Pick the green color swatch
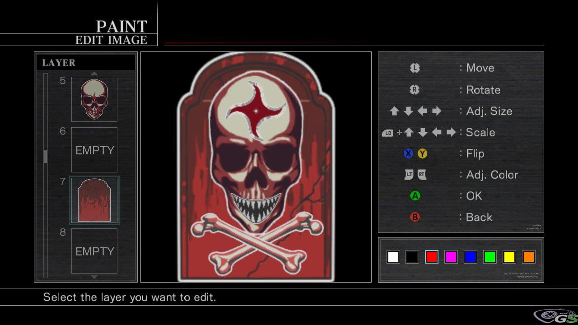The width and height of the screenshot is (578, 325). tap(490, 257)
